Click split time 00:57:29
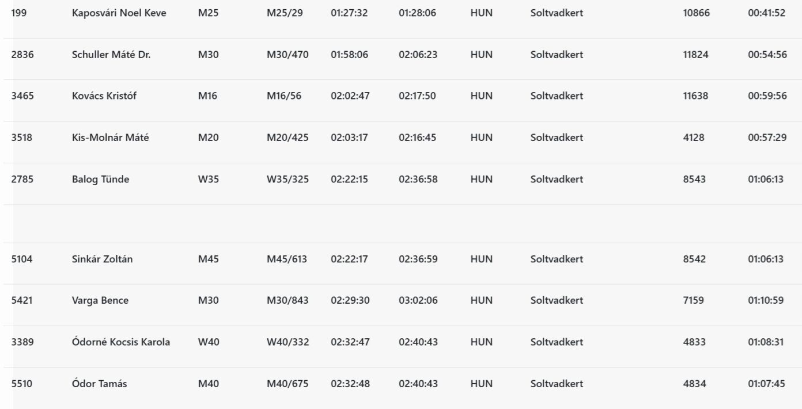802x409 pixels. (x=767, y=137)
